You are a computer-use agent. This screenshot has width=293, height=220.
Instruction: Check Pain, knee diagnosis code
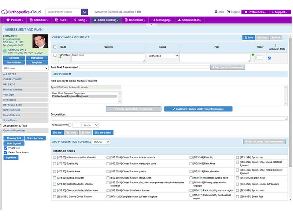[x=191, y=164]
